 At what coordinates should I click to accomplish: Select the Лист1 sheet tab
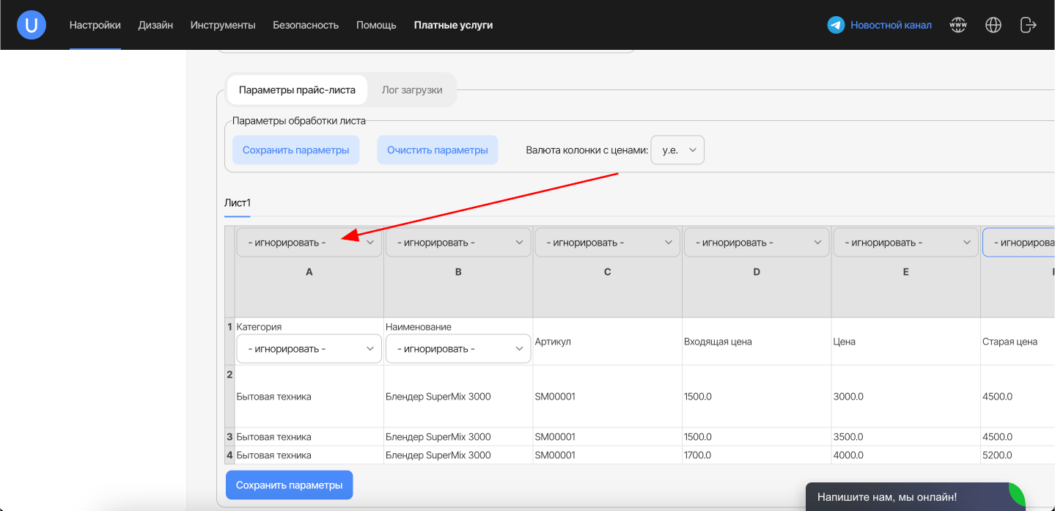click(238, 203)
